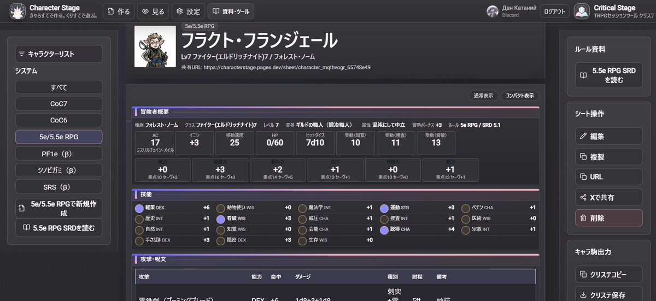Toggle the 医術 WIS skill proficiency circle
Screen dimensions: 656x301
466,219
